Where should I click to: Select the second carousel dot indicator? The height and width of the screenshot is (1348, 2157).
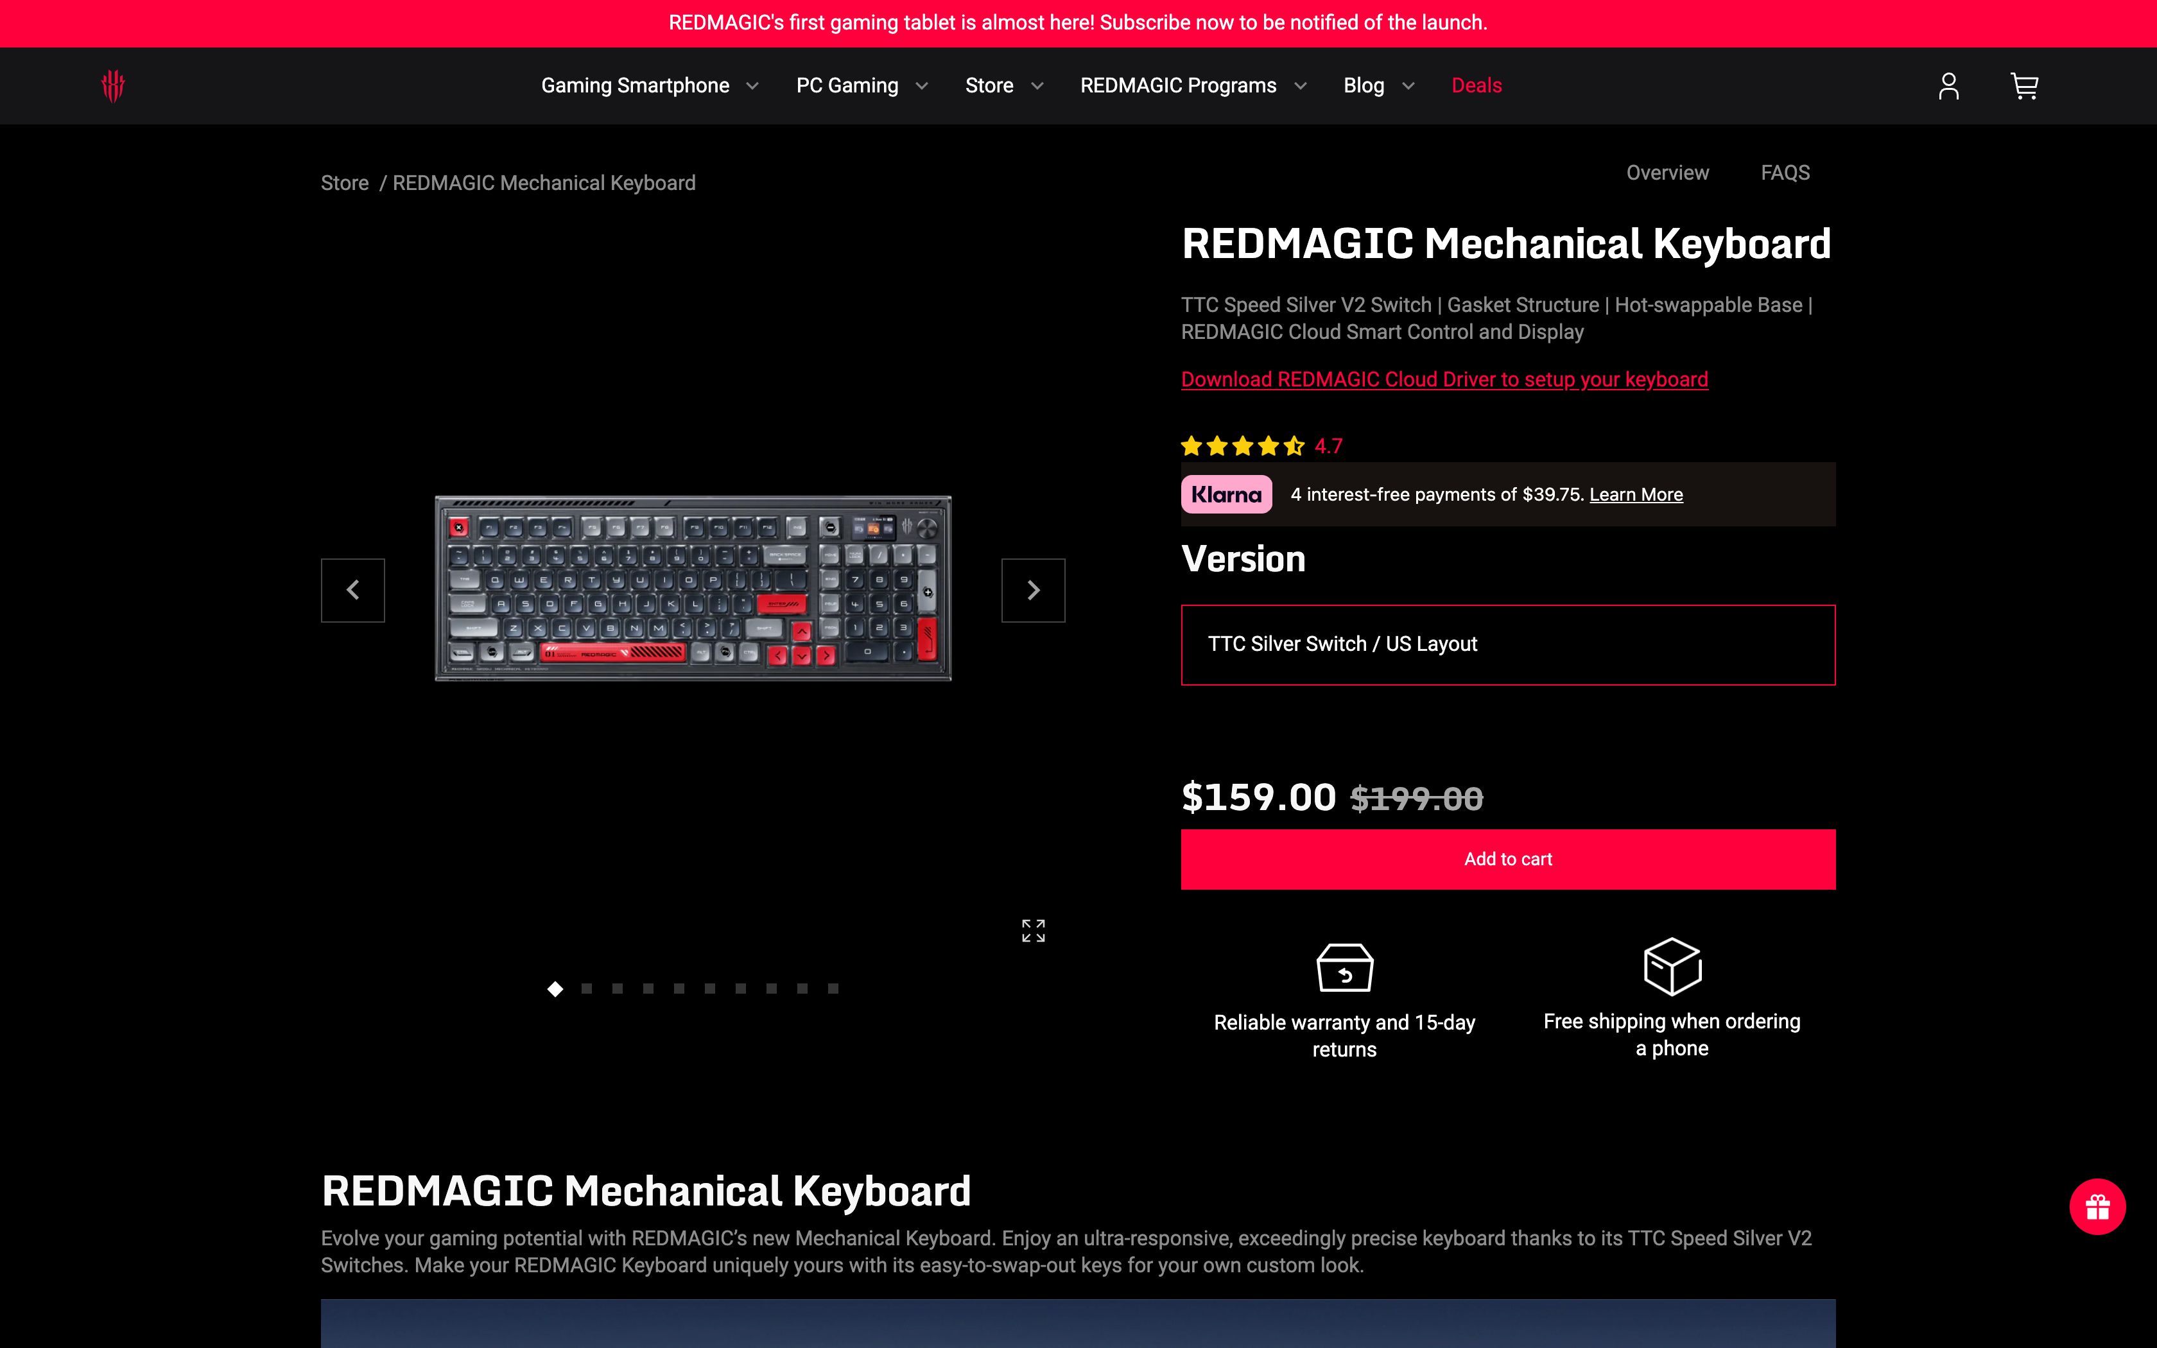[587, 988]
